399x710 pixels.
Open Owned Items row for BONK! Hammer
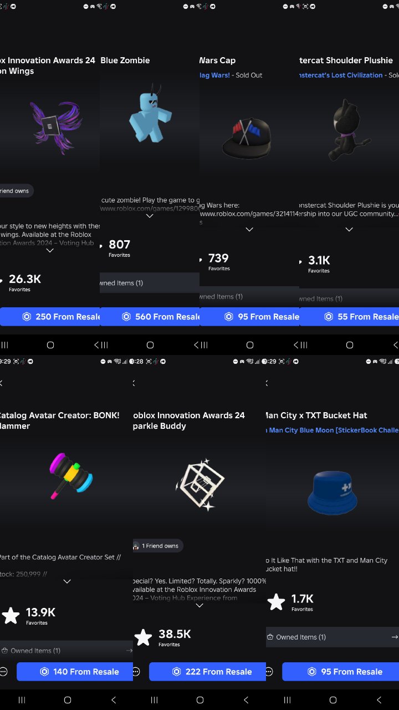[x=66, y=650]
